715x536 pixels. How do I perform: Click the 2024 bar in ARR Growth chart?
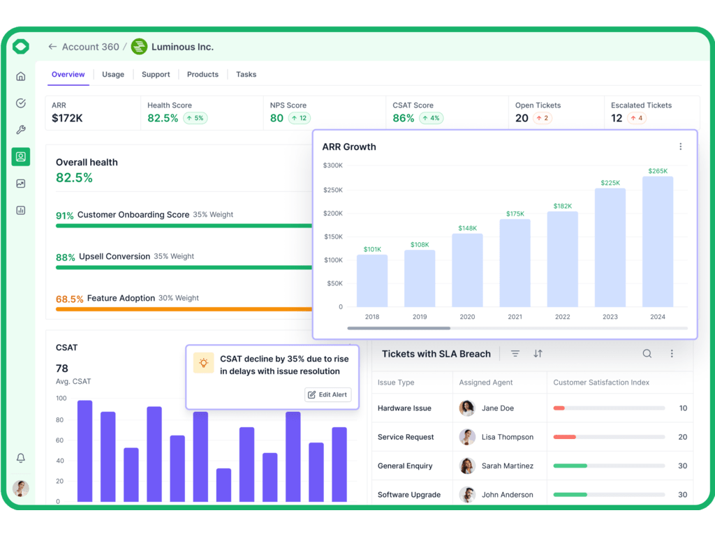point(658,241)
